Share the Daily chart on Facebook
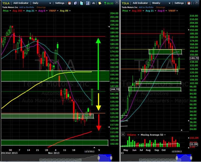The image size is (201, 162). 88,3
